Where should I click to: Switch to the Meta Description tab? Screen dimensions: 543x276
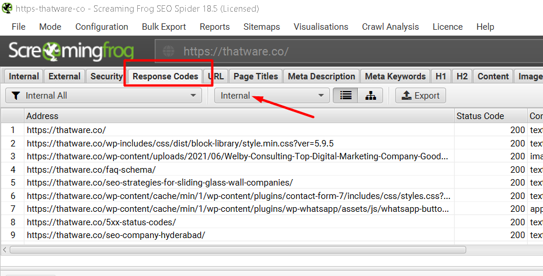pyautogui.click(x=321, y=76)
